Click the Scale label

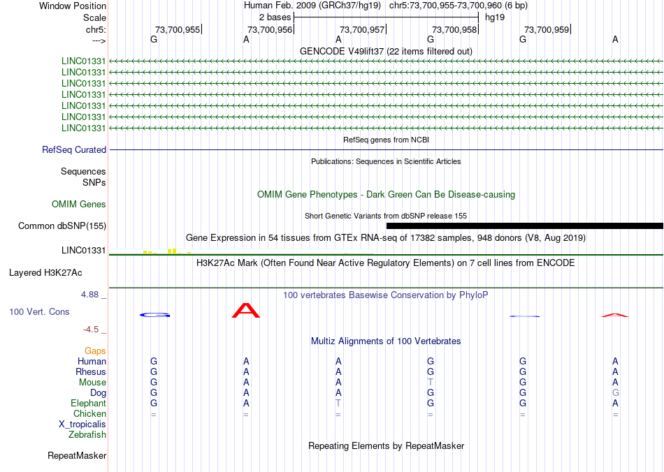coord(94,17)
